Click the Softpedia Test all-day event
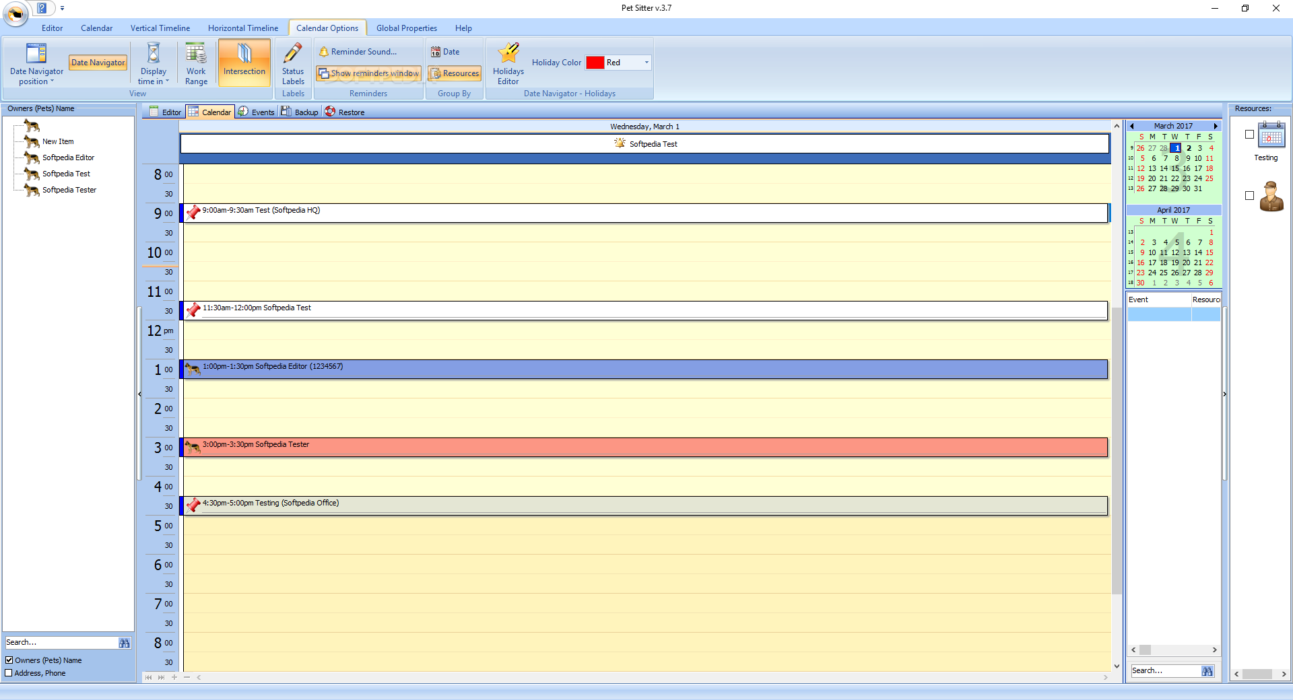 [645, 144]
